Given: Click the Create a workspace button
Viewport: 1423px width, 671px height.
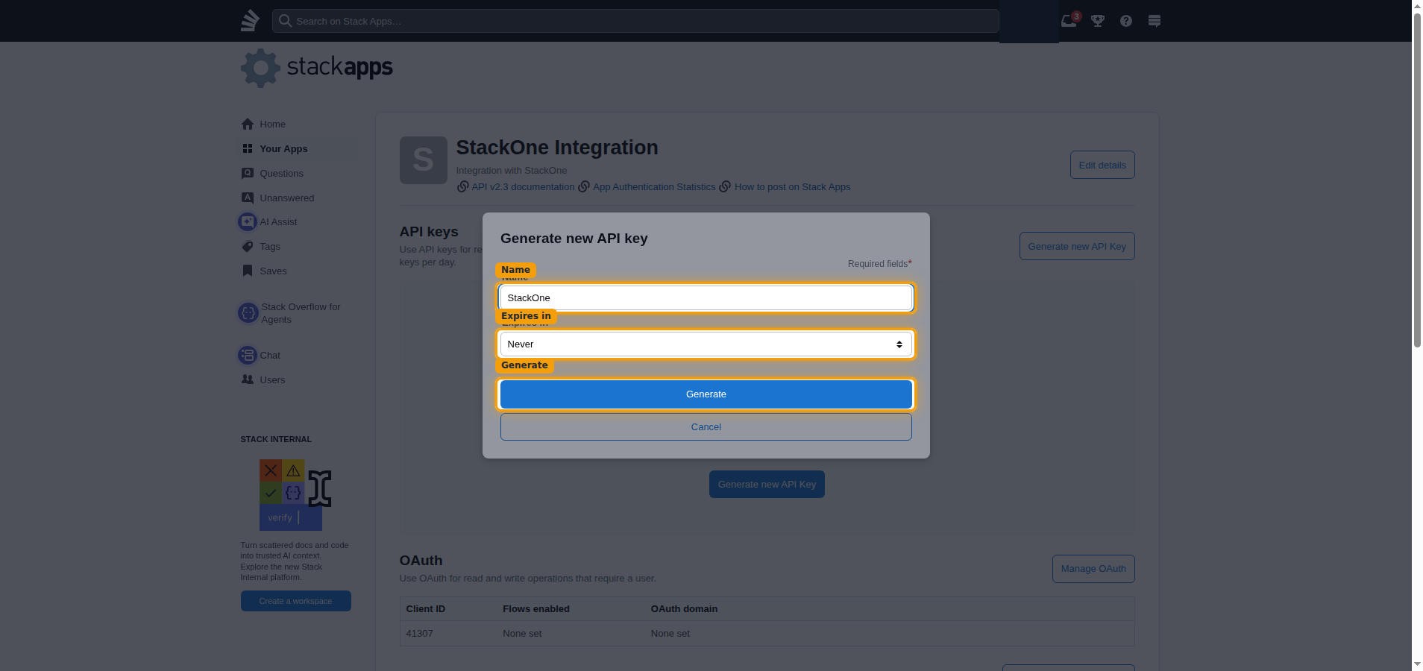Looking at the screenshot, I should 295,601.
